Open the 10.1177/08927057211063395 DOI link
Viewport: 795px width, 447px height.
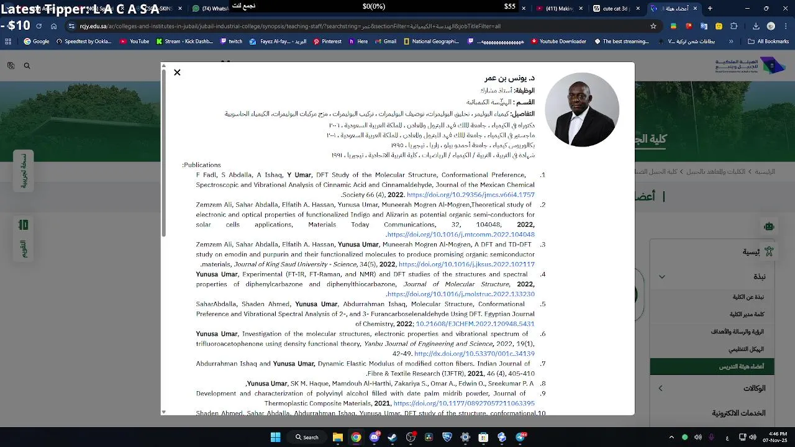pyautogui.click(x=464, y=404)
